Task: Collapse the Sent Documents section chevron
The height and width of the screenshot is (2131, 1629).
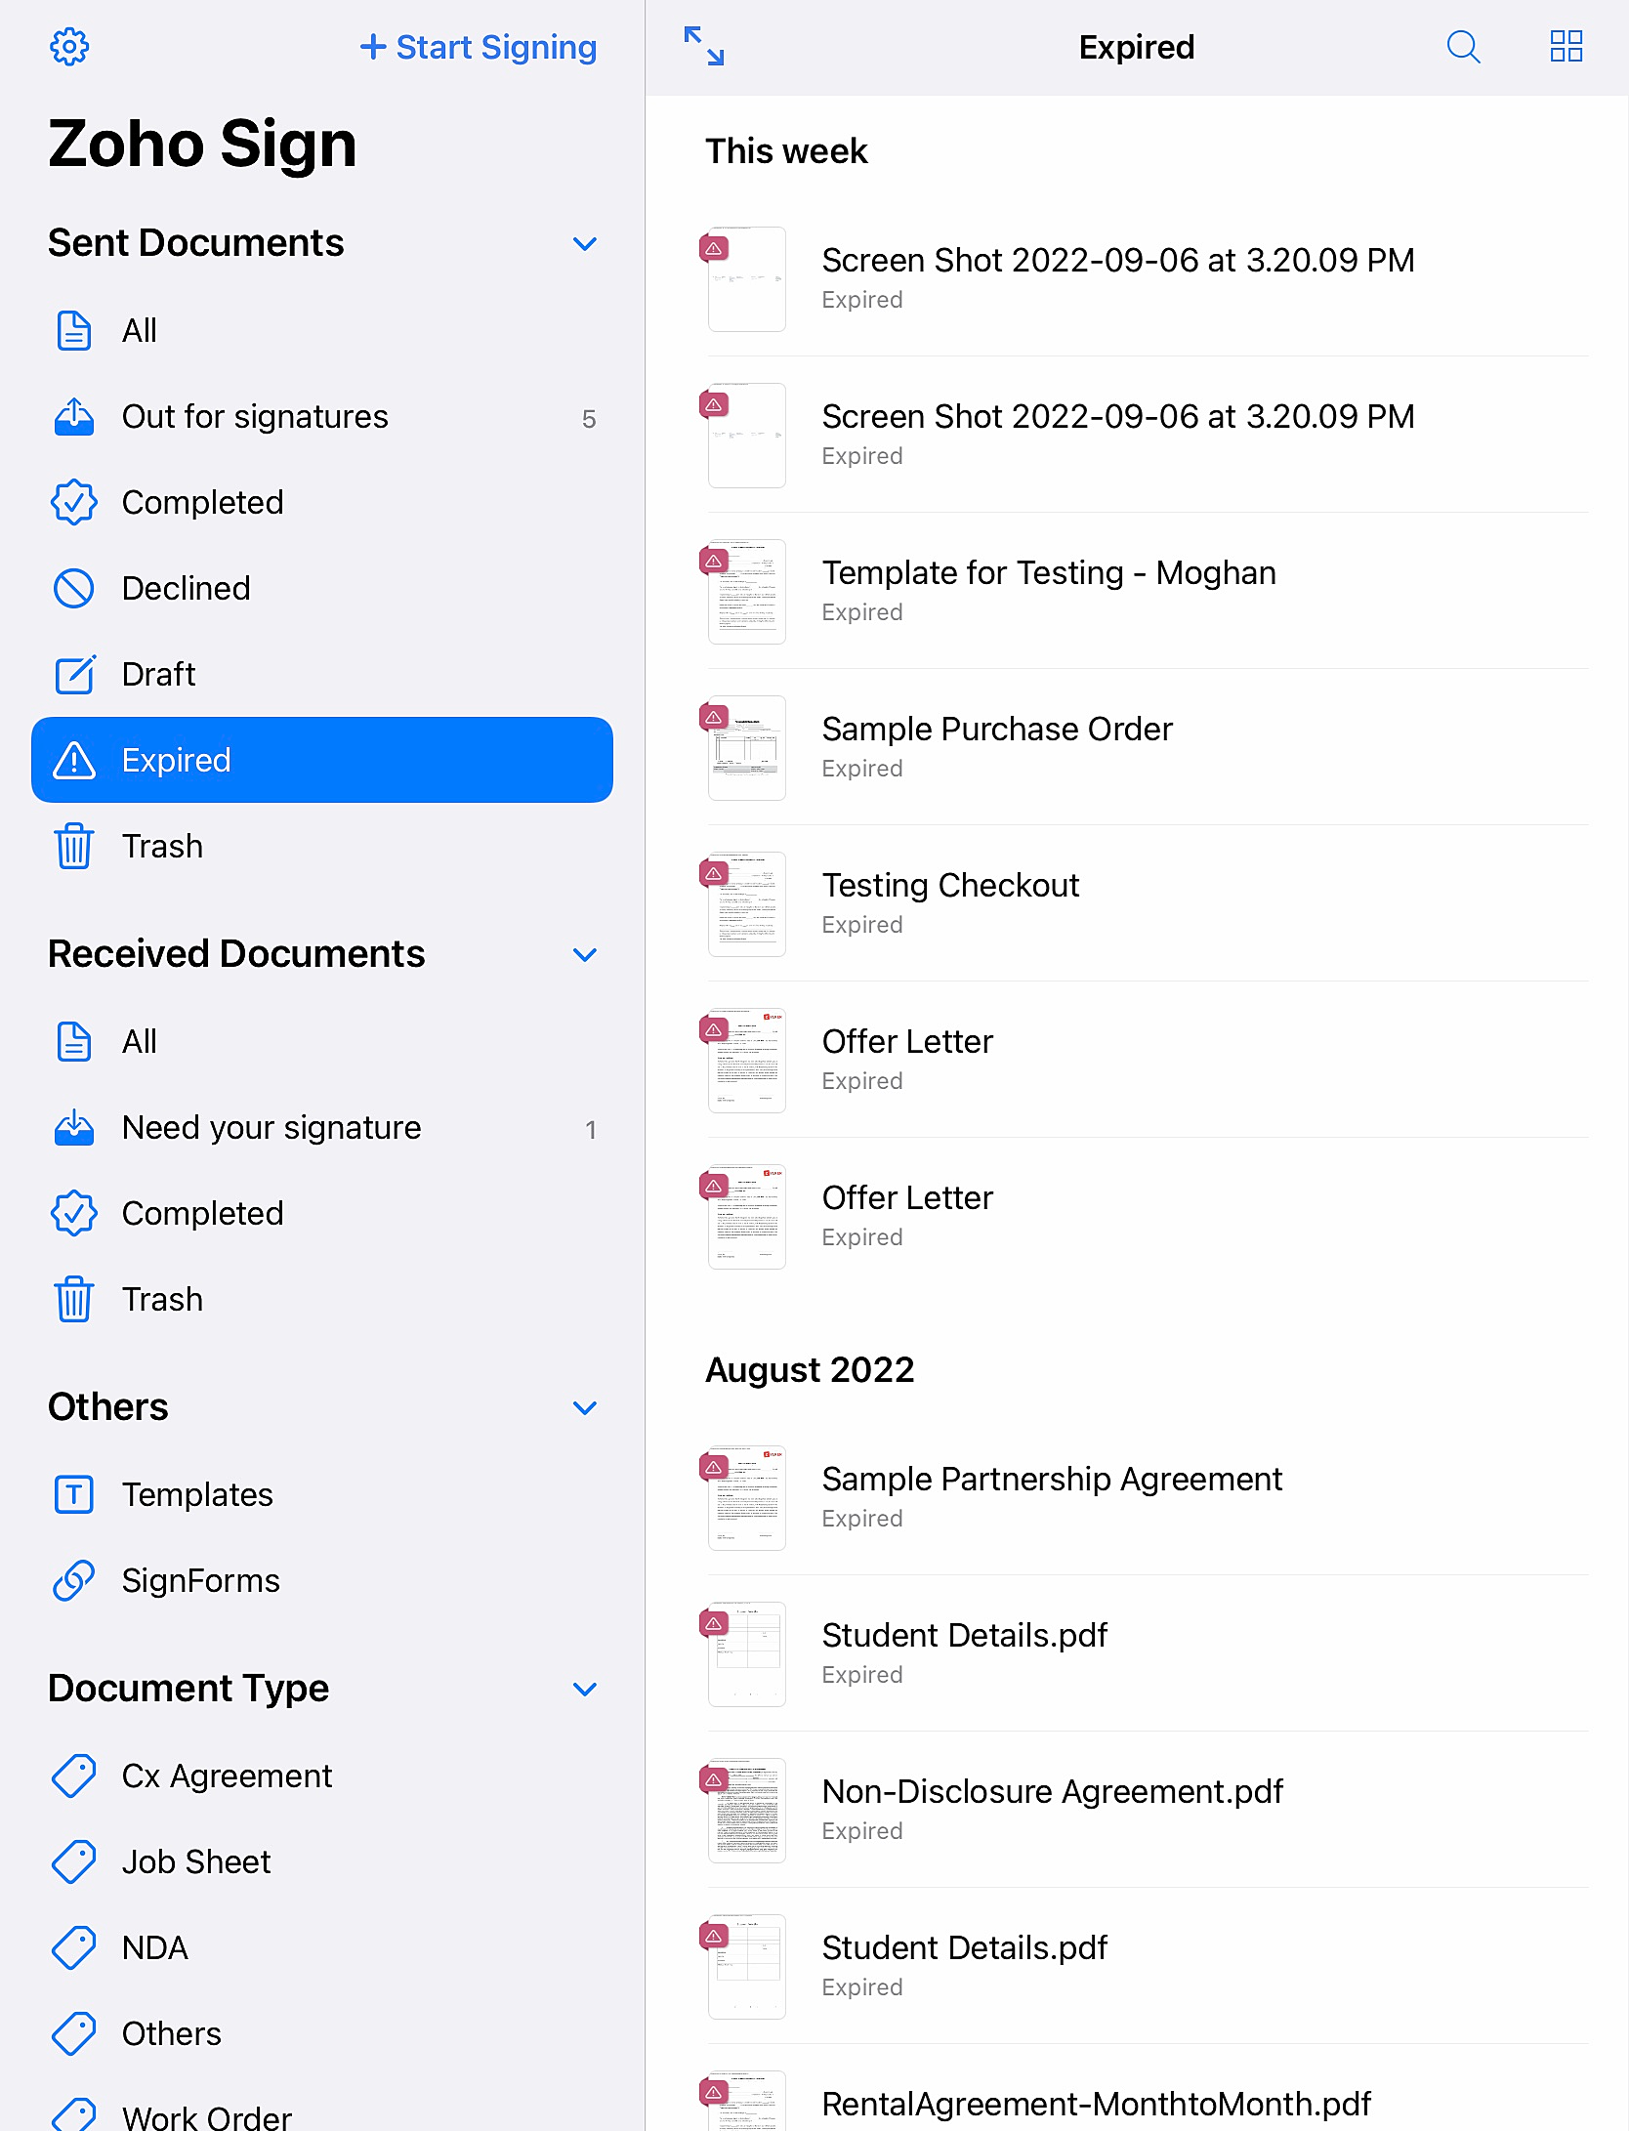Action: (585, 243)
